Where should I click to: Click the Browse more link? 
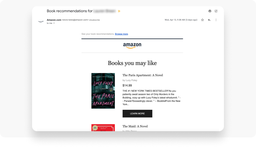121,34
